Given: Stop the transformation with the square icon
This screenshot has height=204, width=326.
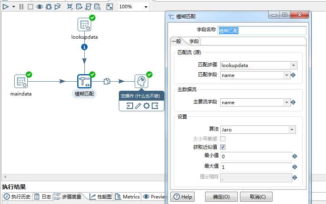Looking at the screenshot, I should click(x=31, y=7).
